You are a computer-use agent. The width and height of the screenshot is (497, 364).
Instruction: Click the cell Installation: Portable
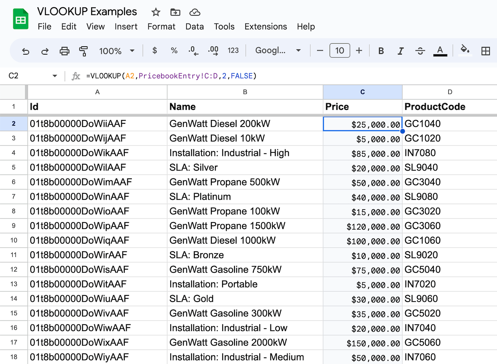245,284
